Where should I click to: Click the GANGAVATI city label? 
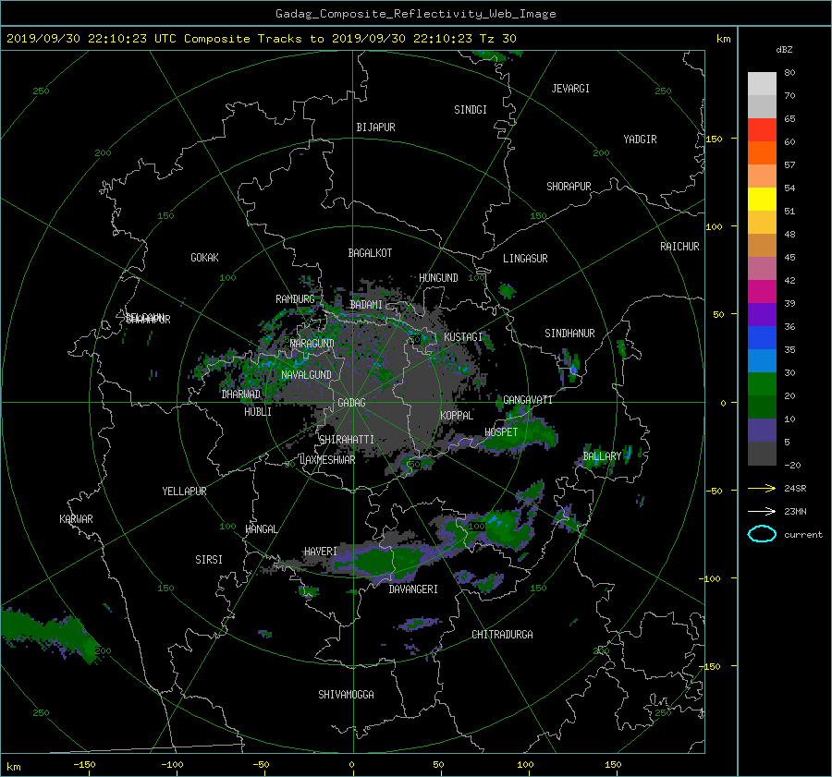pyautogui.click(x=528, y=400)
